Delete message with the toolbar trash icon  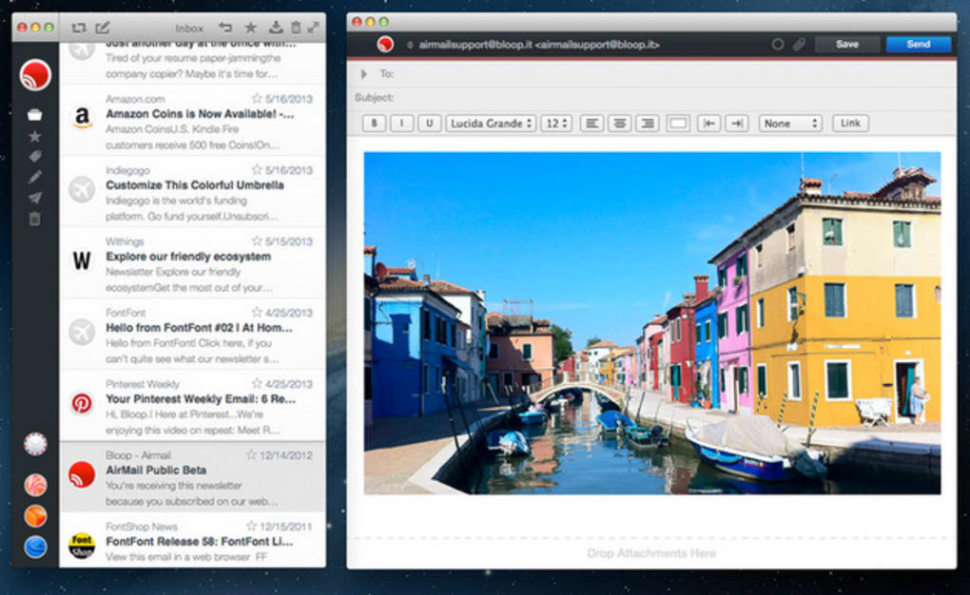pyautogui.click(x=295, y=28)
